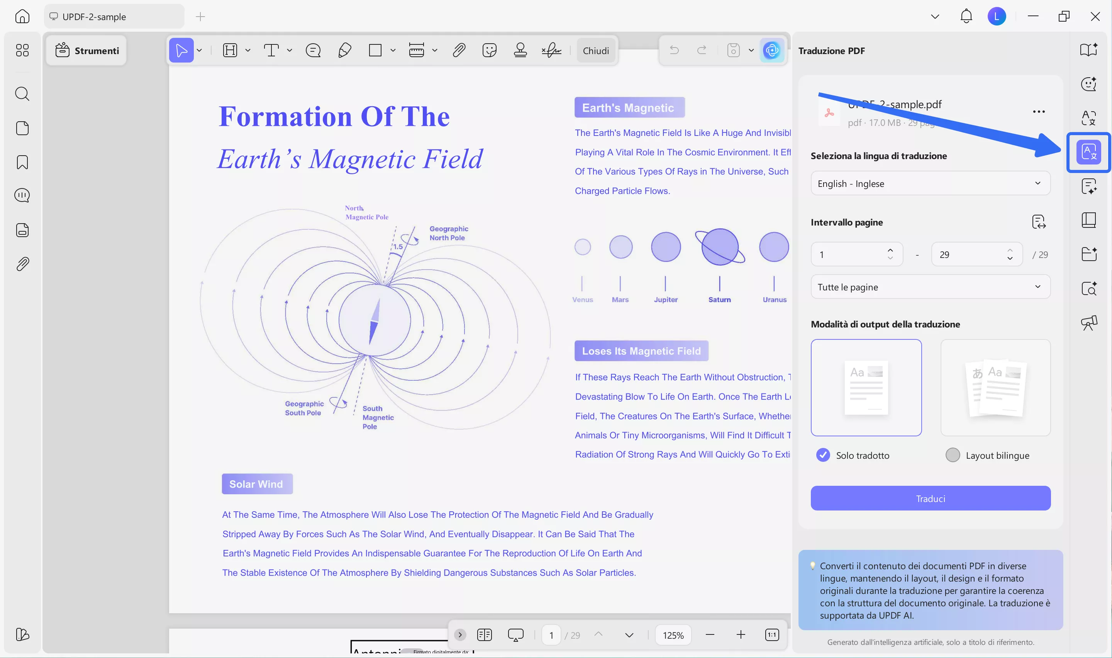Select the Text tool in the toolbar

tap(272, 50)
